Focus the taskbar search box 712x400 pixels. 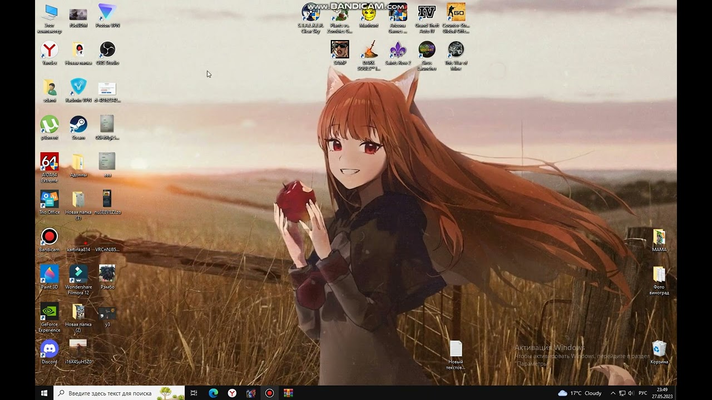pyautogui.click(x=119, y=393)
